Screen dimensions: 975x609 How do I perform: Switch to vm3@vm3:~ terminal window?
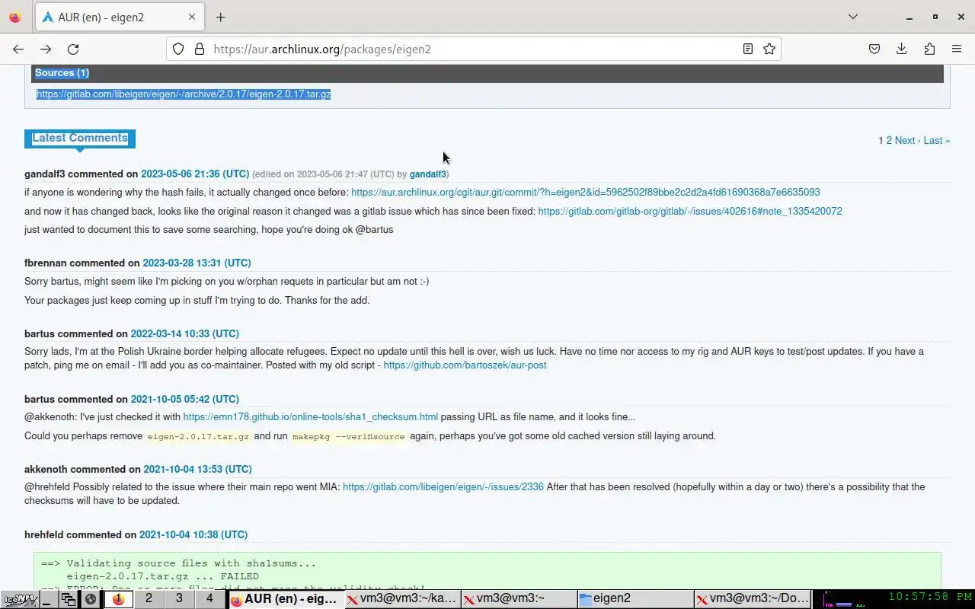tap(518, 599)
